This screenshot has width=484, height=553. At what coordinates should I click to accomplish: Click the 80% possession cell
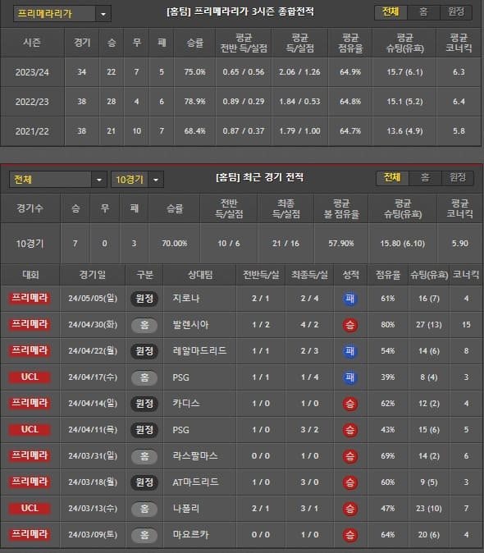pyautogui.click(x=387, y=324)
